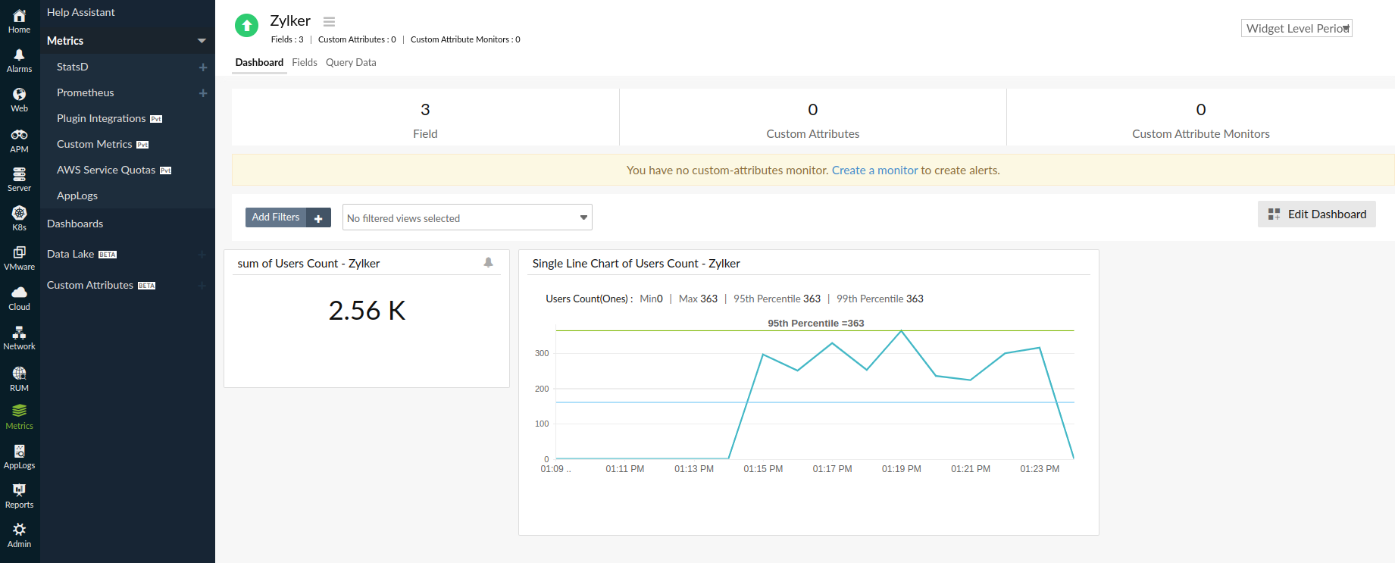Switch to the Fields tab
Screen dimensions: 1395x563
304,63
